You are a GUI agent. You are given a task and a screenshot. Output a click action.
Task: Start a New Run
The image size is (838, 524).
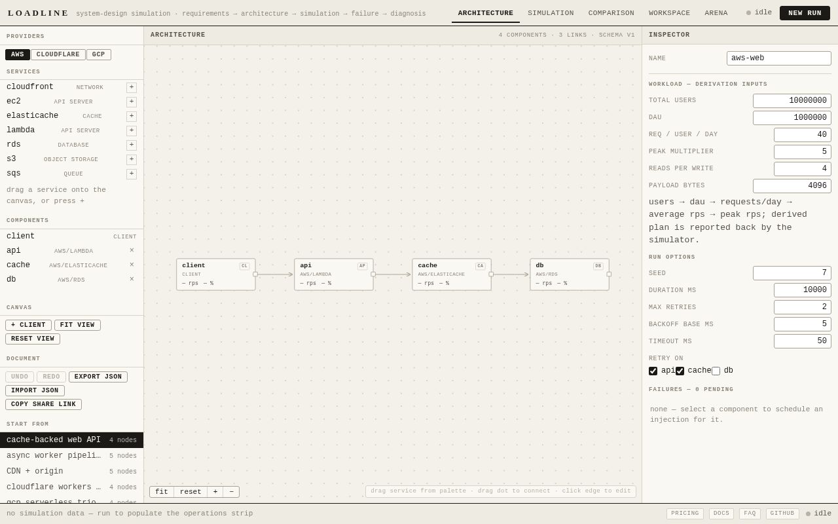coord(805,13)
